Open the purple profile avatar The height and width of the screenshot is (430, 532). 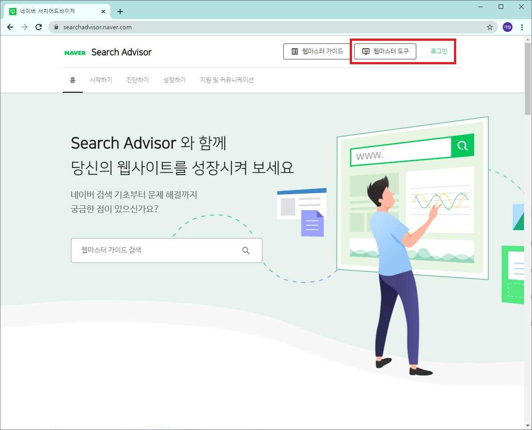(x=507, y=27)
